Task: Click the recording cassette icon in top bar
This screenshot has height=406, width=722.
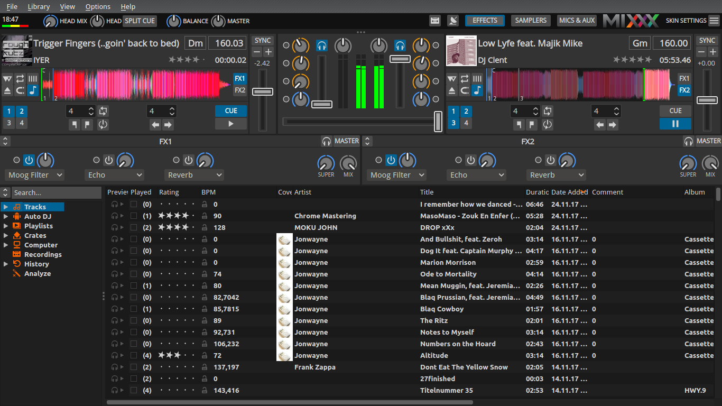Action: pyautogui.click(x=435, y=21)
